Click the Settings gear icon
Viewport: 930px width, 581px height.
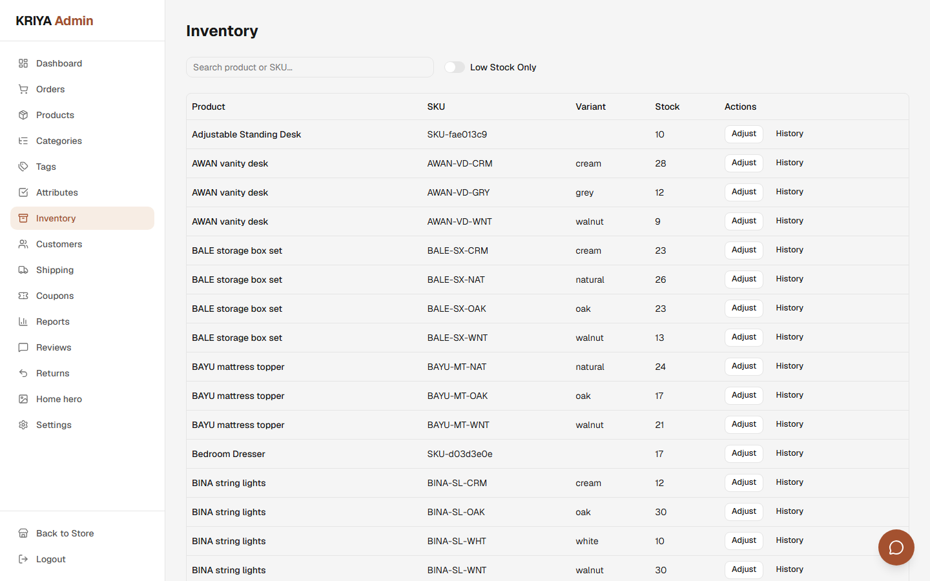[x=23, y=425]
